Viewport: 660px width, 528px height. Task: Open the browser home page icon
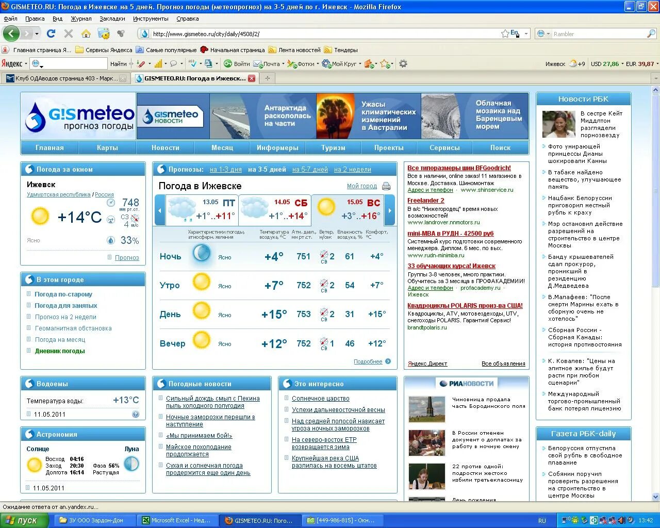[86, 34]
